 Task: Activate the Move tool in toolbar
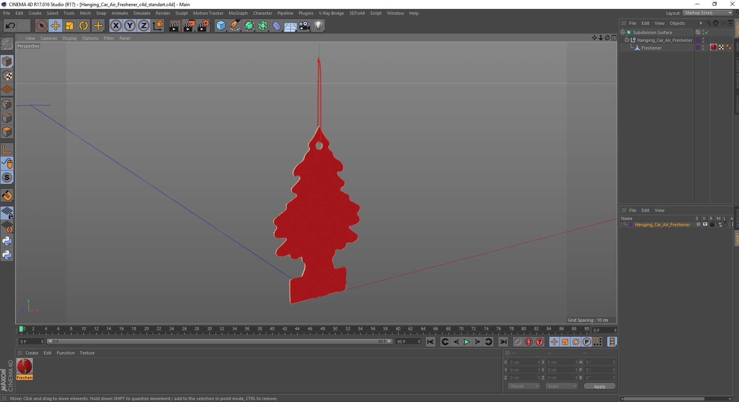point(55,26)
